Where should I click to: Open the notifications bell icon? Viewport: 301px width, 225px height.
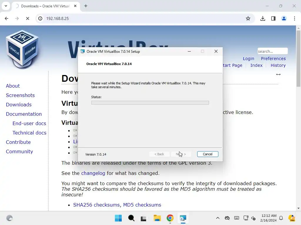coord(281,218)
